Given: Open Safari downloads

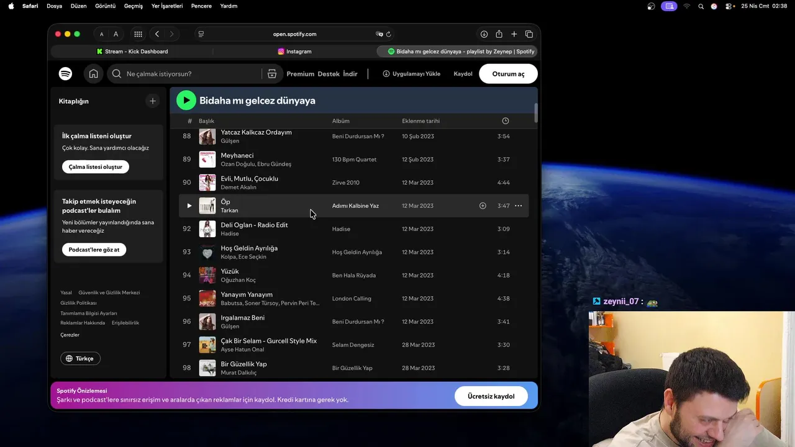Looking at the screenshot, I should pos(484,34).
